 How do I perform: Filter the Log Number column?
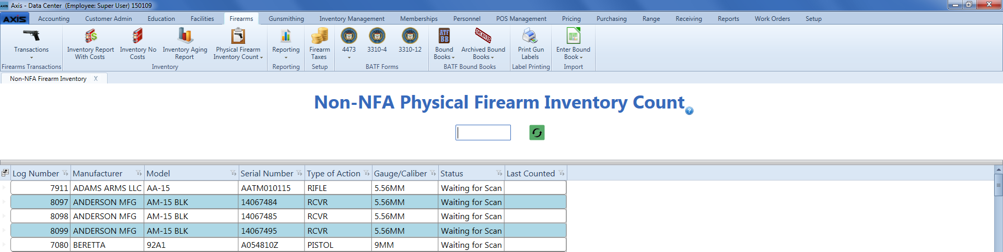click(x=65, y=173)
